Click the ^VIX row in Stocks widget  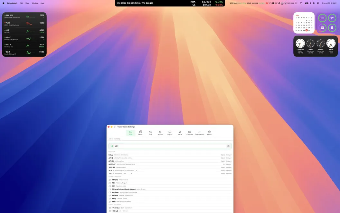pos(24,24)
